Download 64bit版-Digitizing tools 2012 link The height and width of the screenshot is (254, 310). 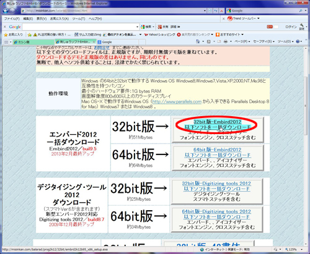[x=216, y=214]
